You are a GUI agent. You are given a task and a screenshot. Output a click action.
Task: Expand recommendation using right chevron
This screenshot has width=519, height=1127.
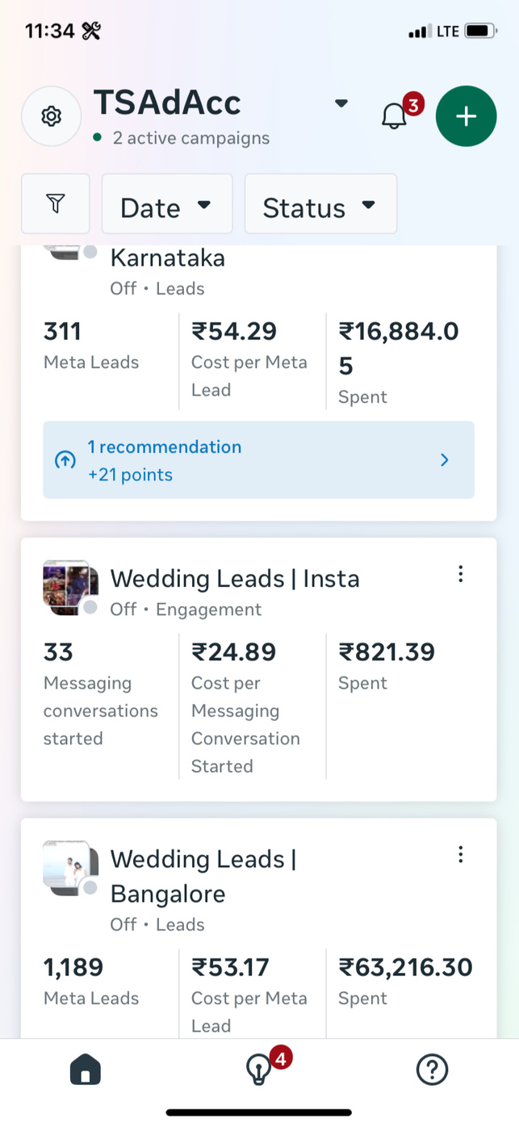445,460
